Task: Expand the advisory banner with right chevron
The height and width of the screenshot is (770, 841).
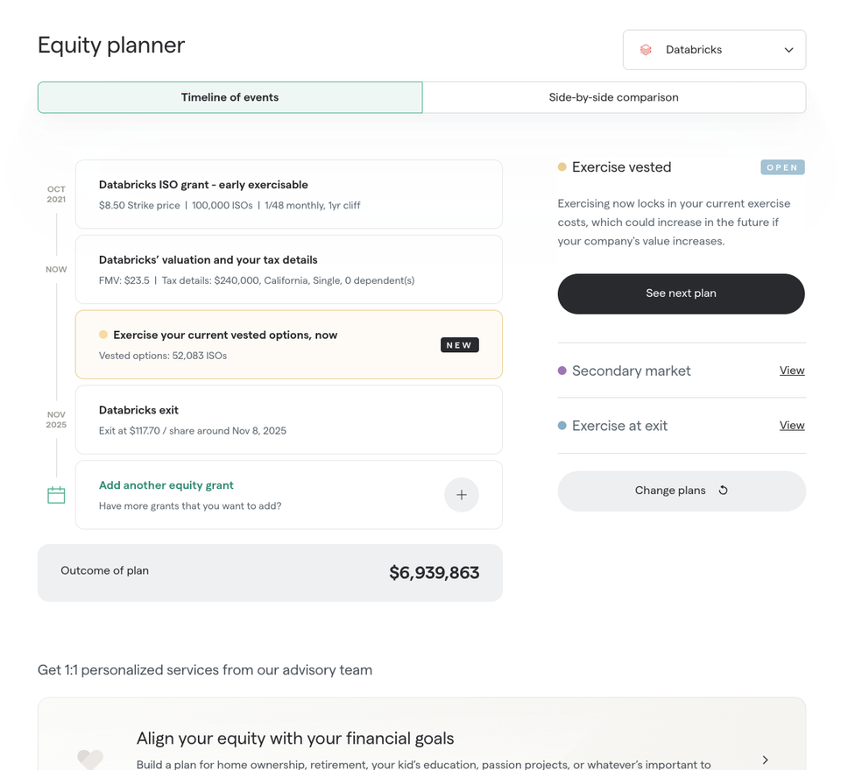Action: point(764,759)
